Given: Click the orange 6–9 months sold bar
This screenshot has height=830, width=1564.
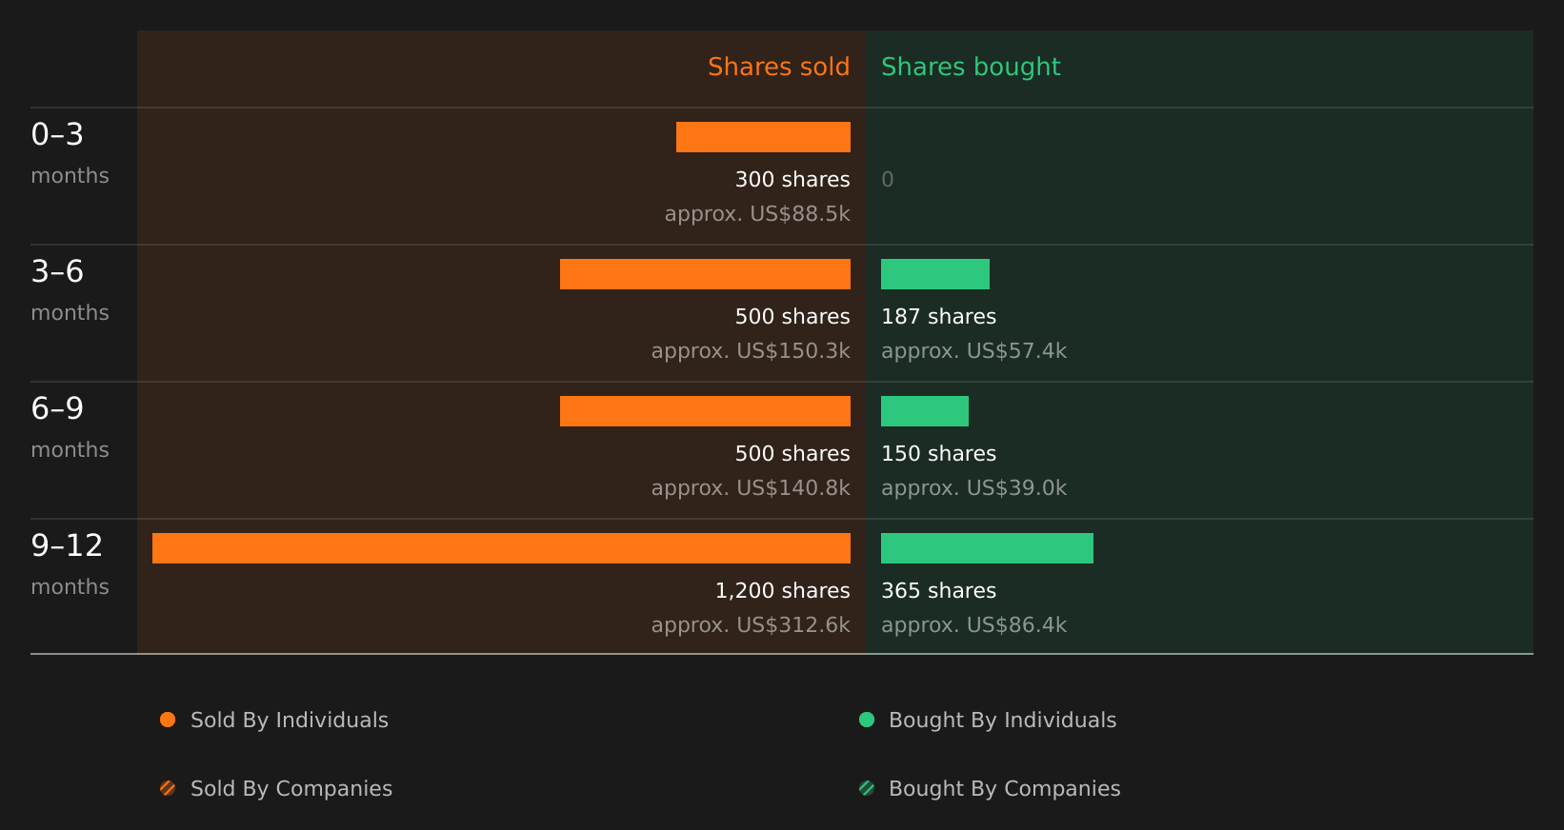Looking at the screenshot, I should [705, 411].
